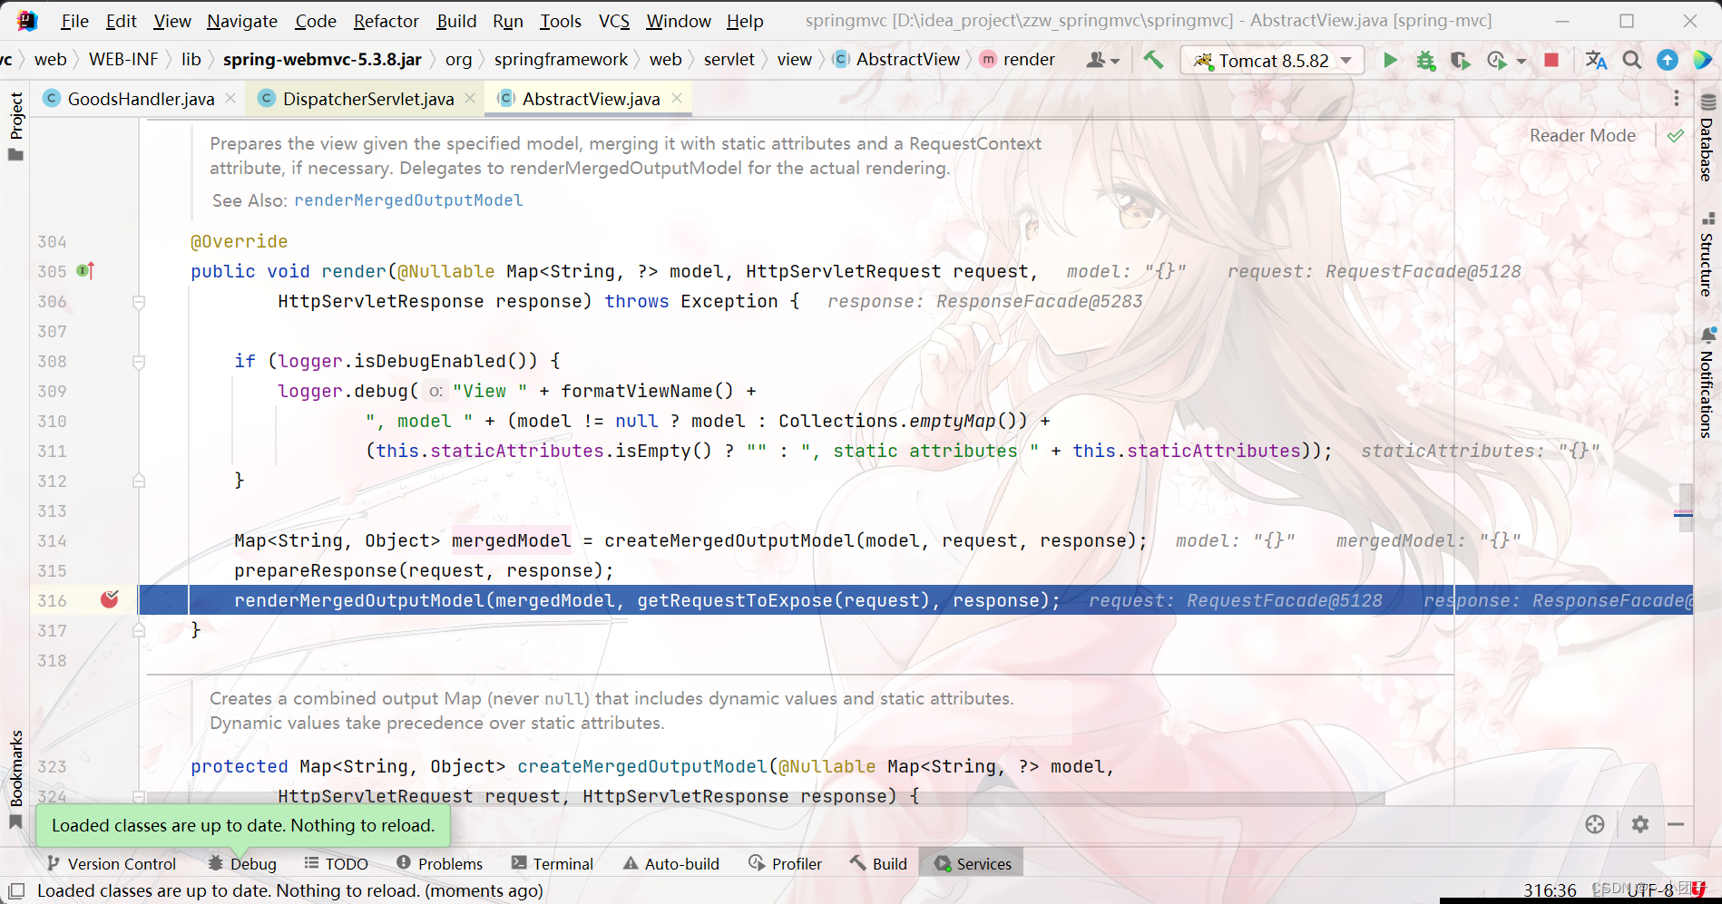
Task: Follow the renderMergedOutputModel See Also link
Action: pyautogui.click(x=408, y=200)
